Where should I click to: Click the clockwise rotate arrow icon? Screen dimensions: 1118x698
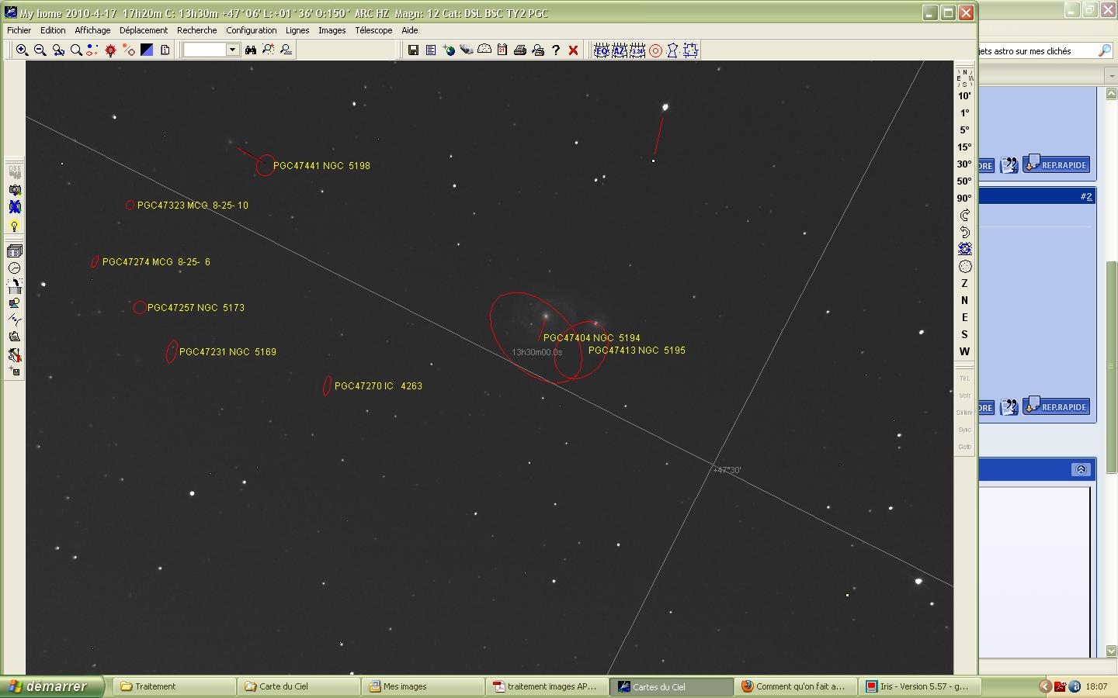965,215
